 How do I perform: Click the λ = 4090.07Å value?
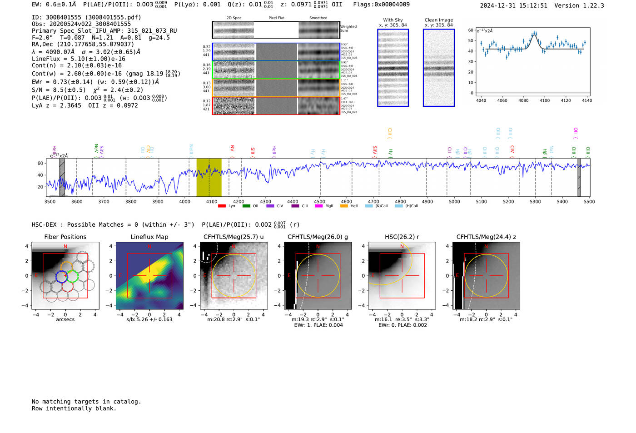coord(53,52)
